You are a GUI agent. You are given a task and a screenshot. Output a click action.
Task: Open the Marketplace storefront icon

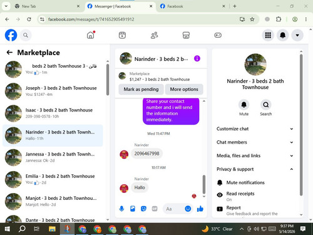[x=186, y=35]
